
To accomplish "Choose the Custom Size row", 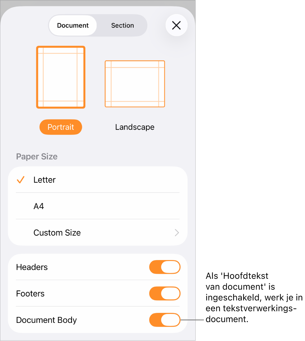I will [x=98, y=233].
